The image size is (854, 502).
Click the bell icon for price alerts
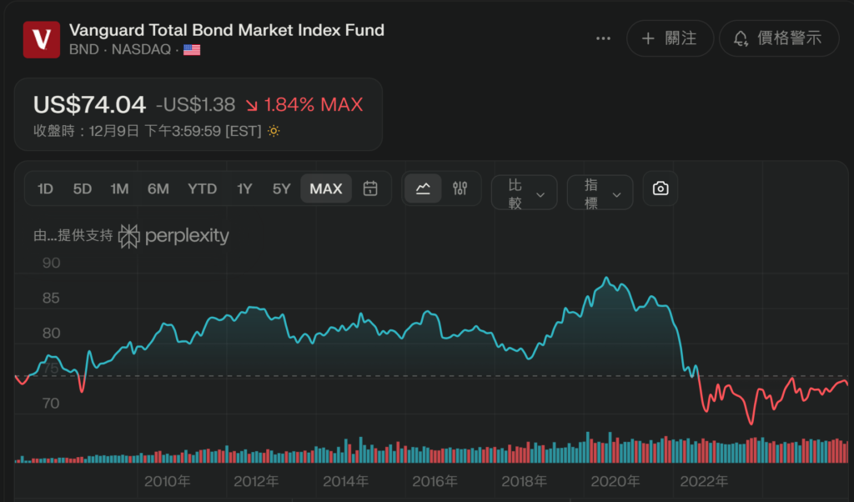point(741,38)
